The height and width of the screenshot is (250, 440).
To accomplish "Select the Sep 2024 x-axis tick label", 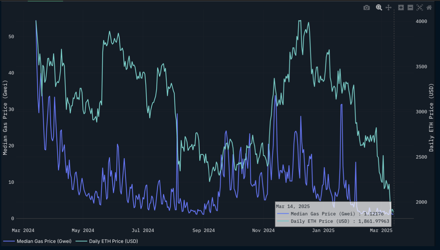I will click(203, 230).
